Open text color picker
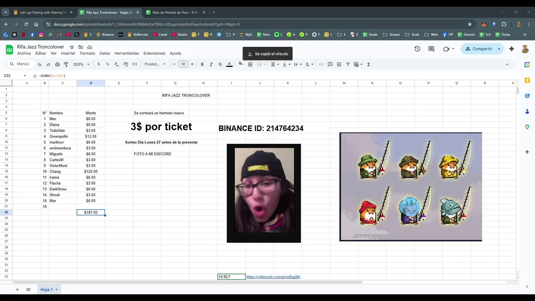This screenshot has width=535, height=301. (229, 64)
